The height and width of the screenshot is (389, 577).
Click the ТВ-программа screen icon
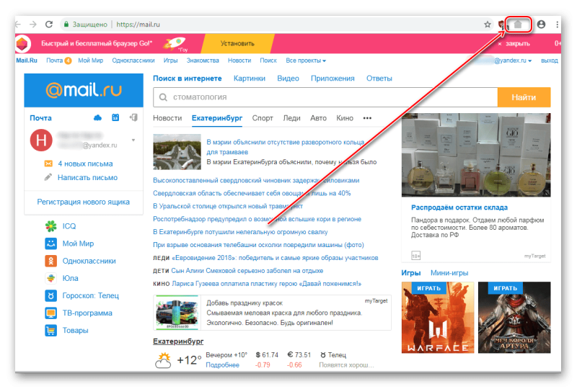(x=50, y=313)
